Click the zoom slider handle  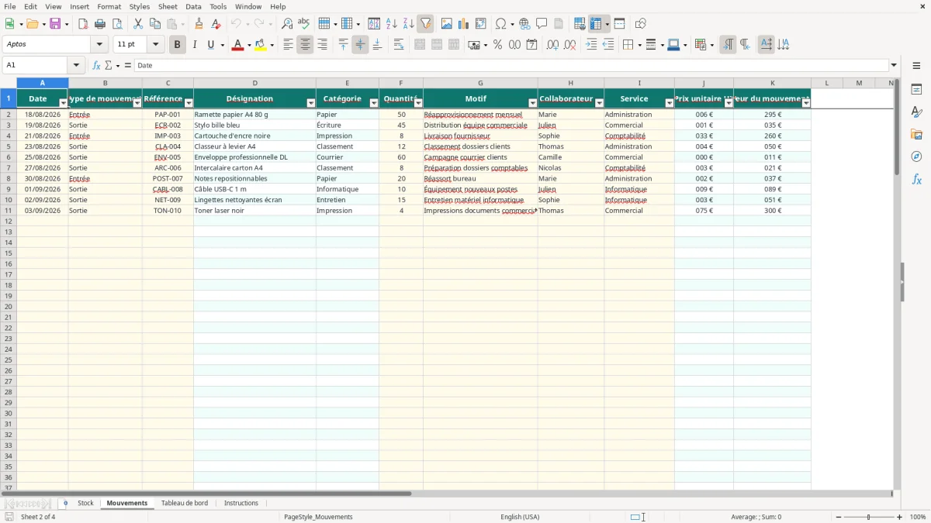pos(869,517)
